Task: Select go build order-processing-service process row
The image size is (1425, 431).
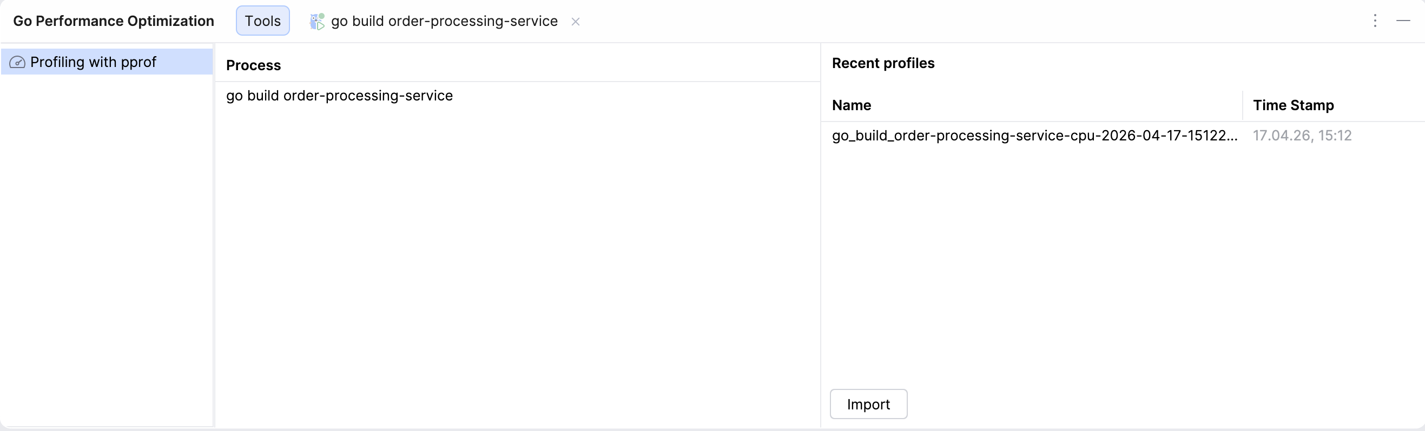Action: (x=517, y=96)
